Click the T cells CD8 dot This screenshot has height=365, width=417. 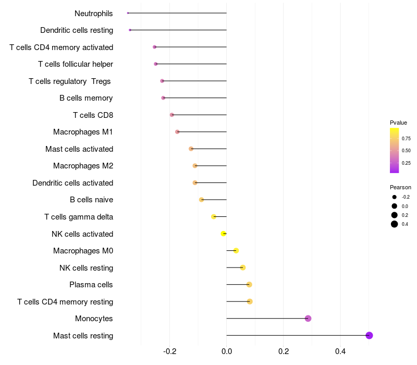point(171,115)
